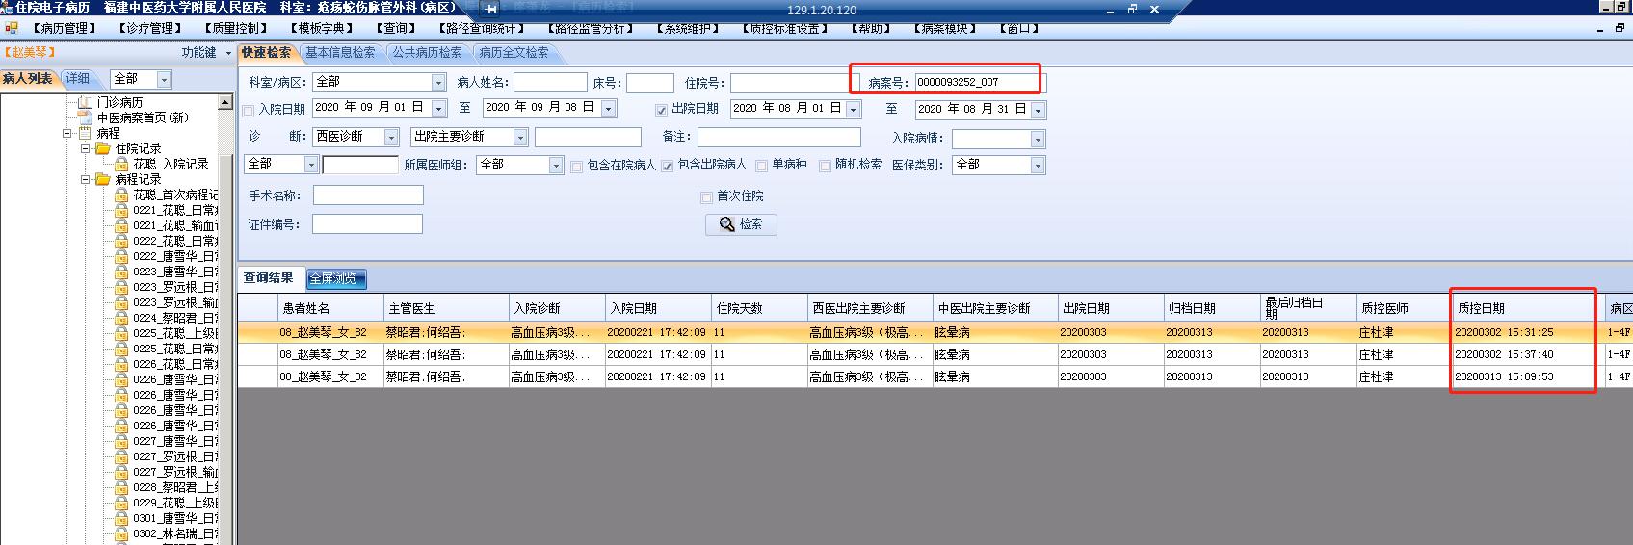This screenshot has height=545, width=1633.
Task: Collapse the 病程 tree node
Action: coord(67,133)
